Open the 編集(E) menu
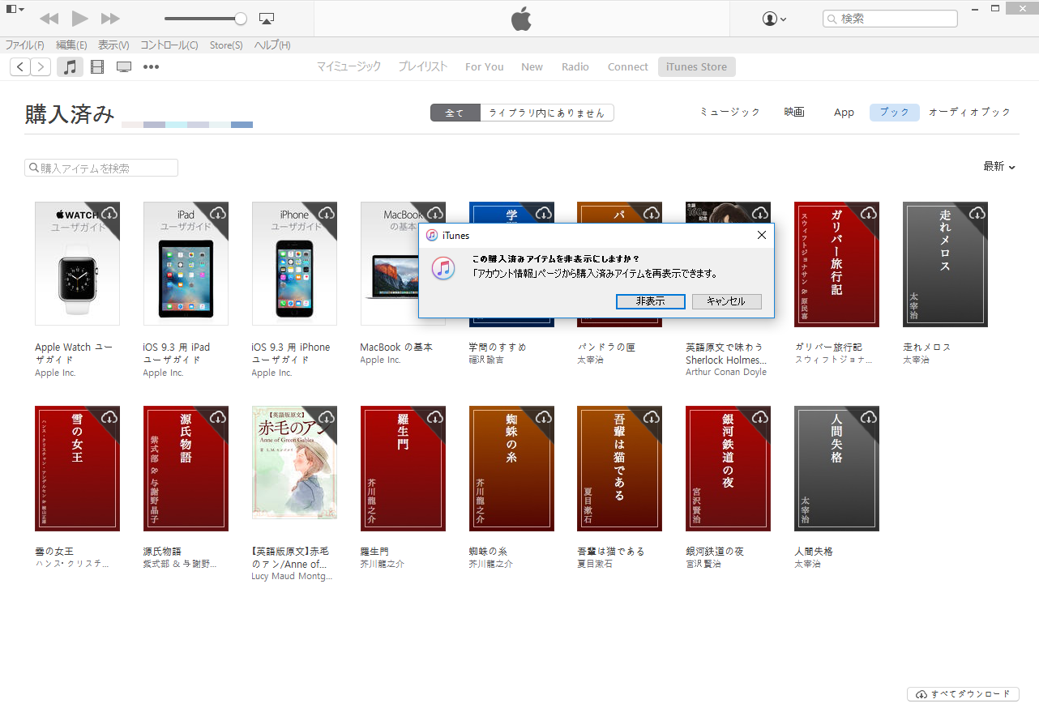 [x=71, y=45]
